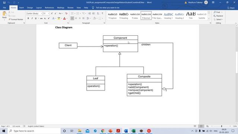The height and width of the screenshot is (134, 238).
Task: Open Adobe Acrobat from the taskbar
Action: (118, 131)
